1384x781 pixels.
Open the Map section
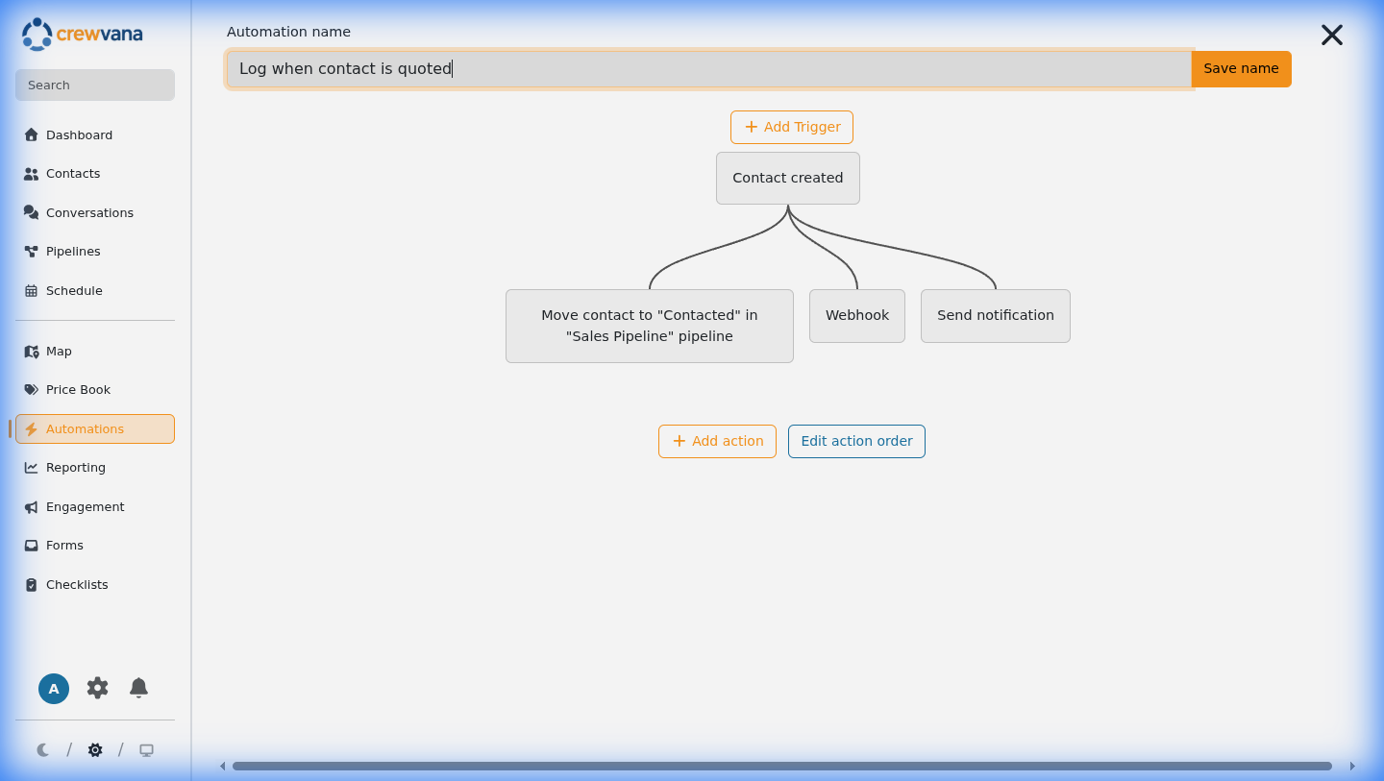coord(59,351)
